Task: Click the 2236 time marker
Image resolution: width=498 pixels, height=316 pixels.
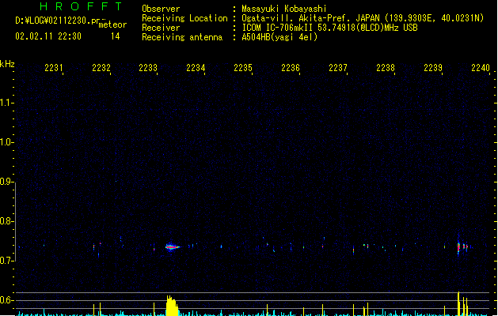Action: pyautogui.click(x=291, y=67)
